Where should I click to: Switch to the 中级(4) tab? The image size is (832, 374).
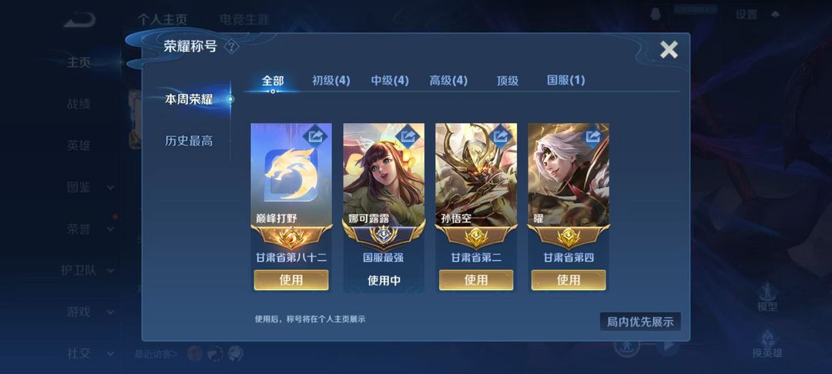390,81
